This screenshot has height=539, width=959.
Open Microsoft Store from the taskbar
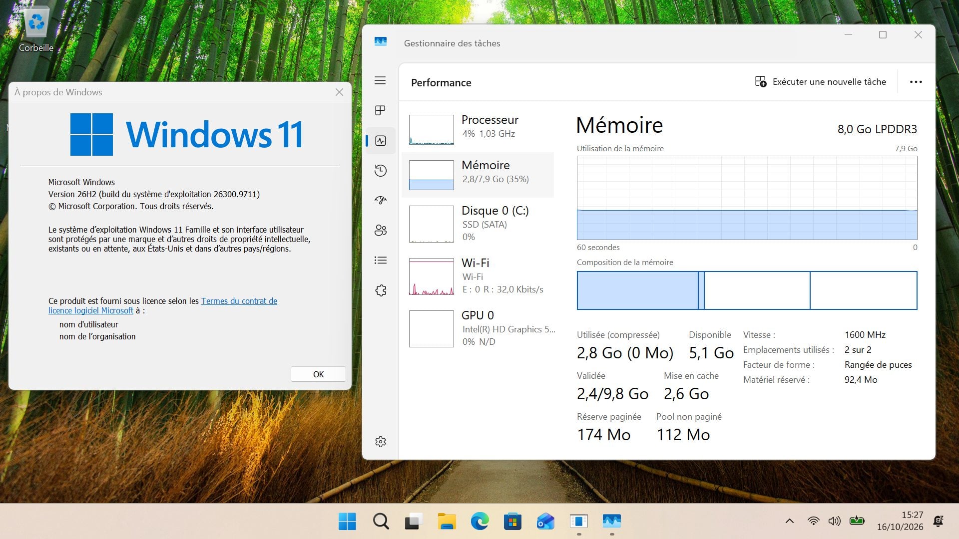pyautogui.click(x=512, y=522)
